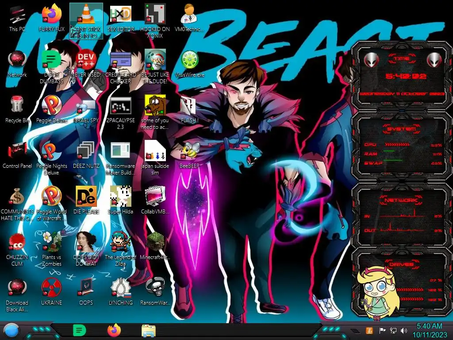
Task: Launch BeeBEEP bee icon
Action: [x=189, y=155]
